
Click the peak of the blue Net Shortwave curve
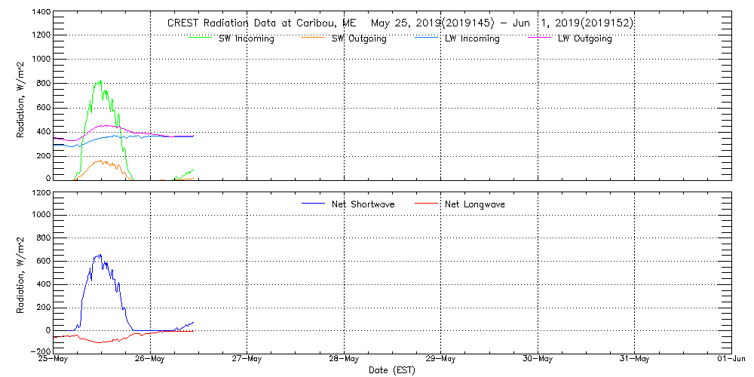[99, 255]
